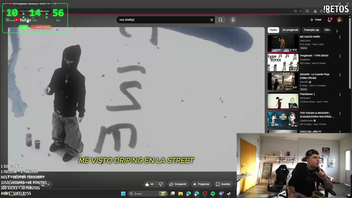Select the Freestyle rap filter chip
Image resolution: width=352 pixels, height=198 pixels.
point(311,30)
